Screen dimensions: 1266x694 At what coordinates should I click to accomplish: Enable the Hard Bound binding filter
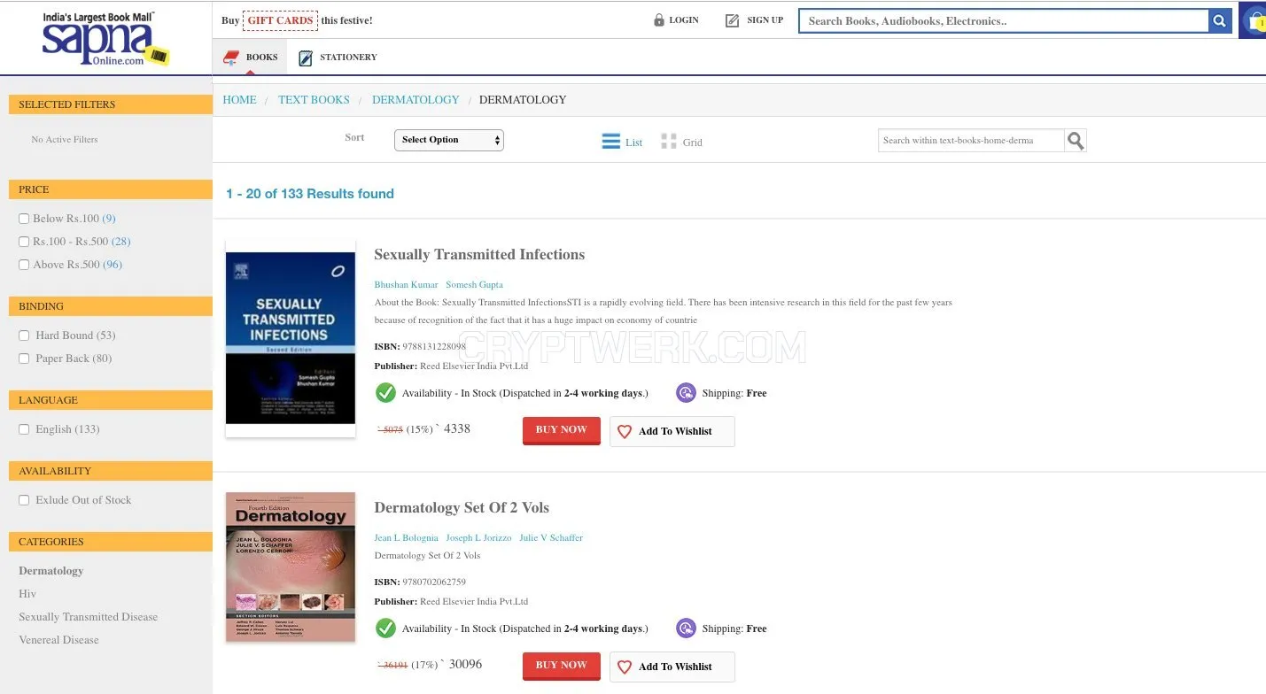click(24, 335)
